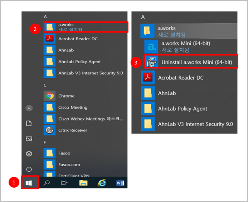
Task: Click AhnLab Policy Agent folder icon, right panel
Action: pyautogui.click(x=148, y=108)
